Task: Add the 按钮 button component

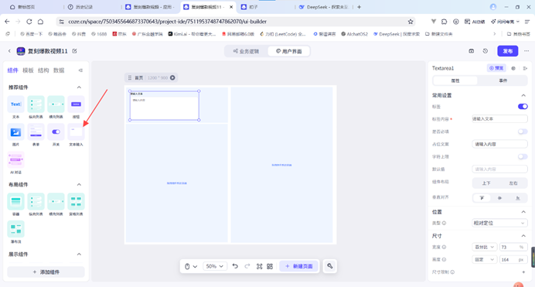Action: (76, 104)
